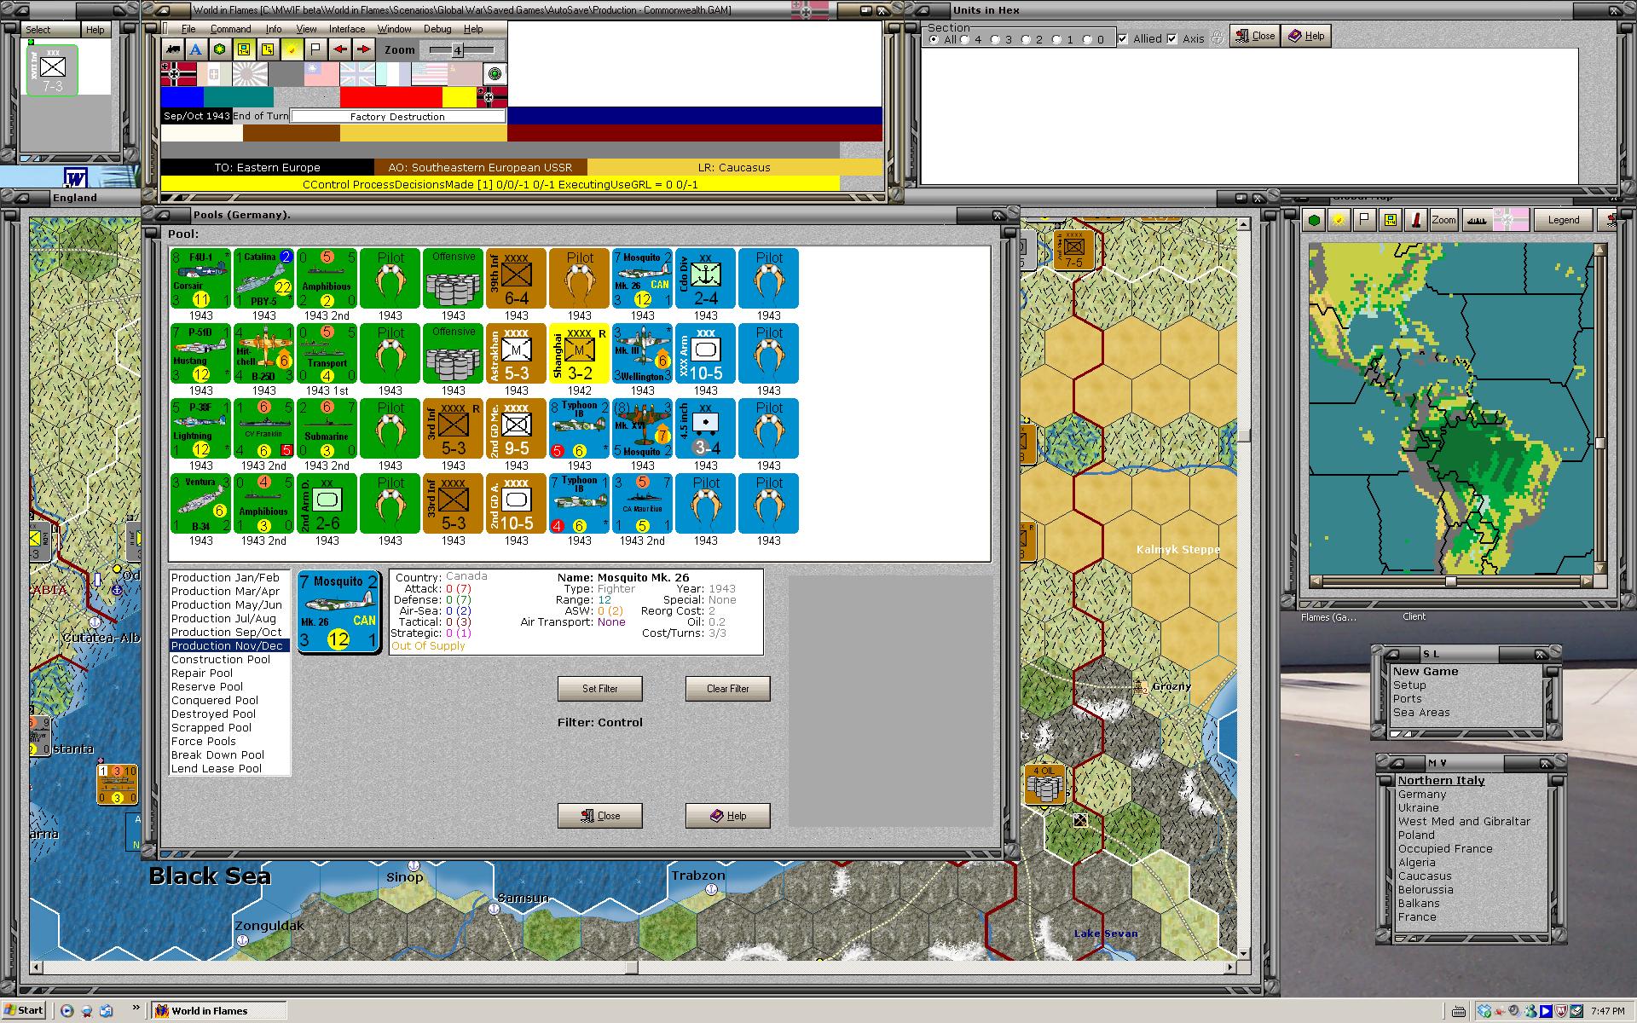This screenshot has width=1637, height=1023.
Task: Open the Command menu
Action: 230,29
